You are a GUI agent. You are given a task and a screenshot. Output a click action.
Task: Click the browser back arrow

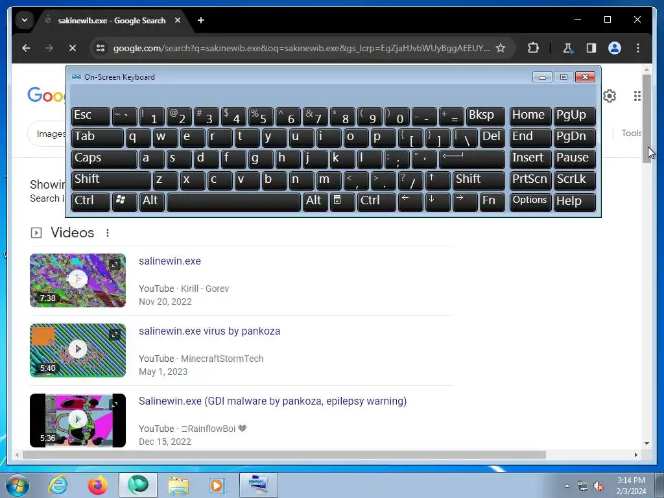point(26,48)
